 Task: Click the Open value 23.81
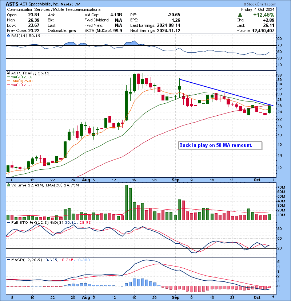point(34,15)
